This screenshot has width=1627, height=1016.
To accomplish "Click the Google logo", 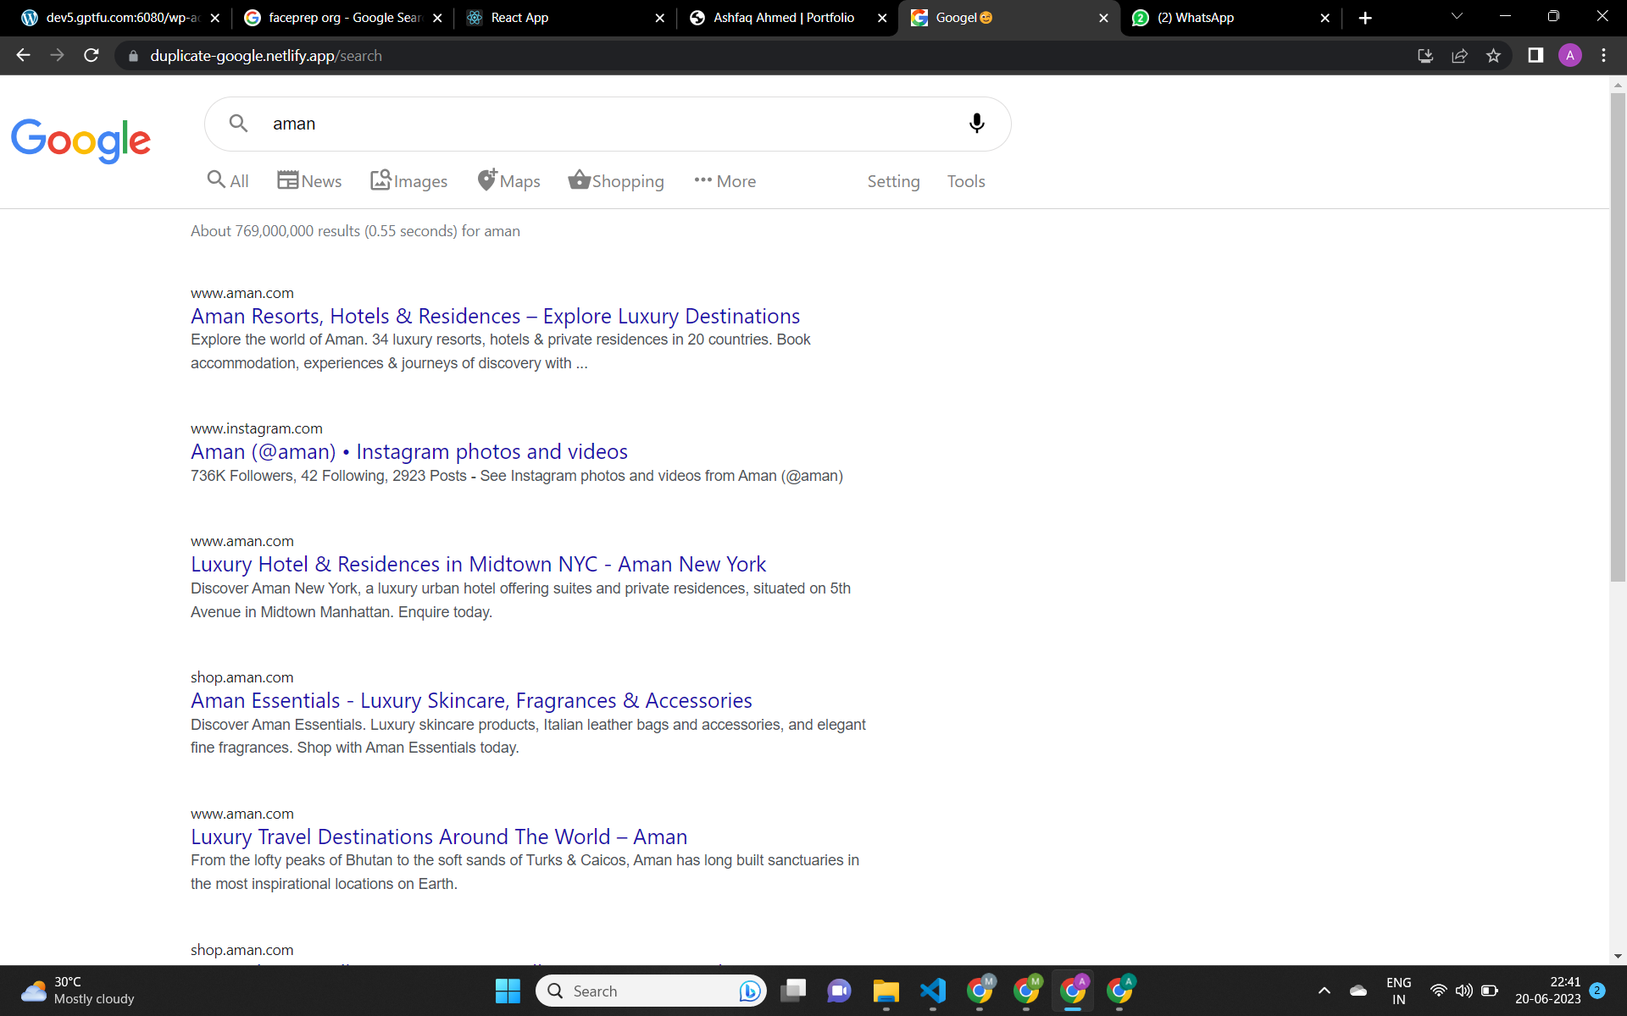I will point(81,141).
